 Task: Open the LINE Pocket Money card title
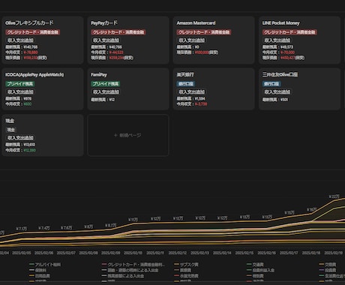[280, 23]
